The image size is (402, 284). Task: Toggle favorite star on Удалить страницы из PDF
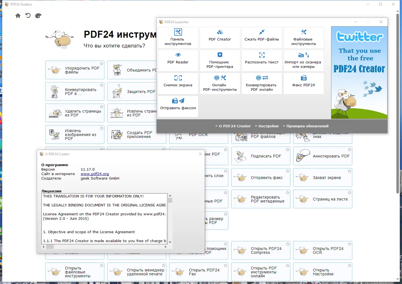(102, 107)
